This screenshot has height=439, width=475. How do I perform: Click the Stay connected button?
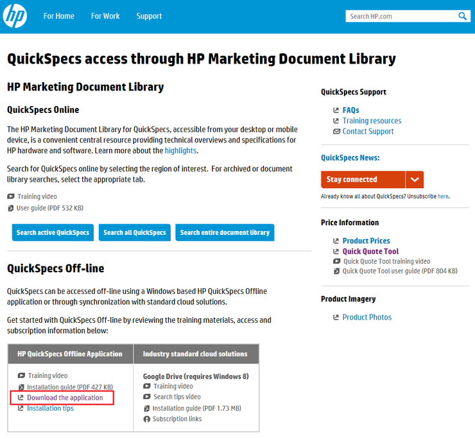363,179
